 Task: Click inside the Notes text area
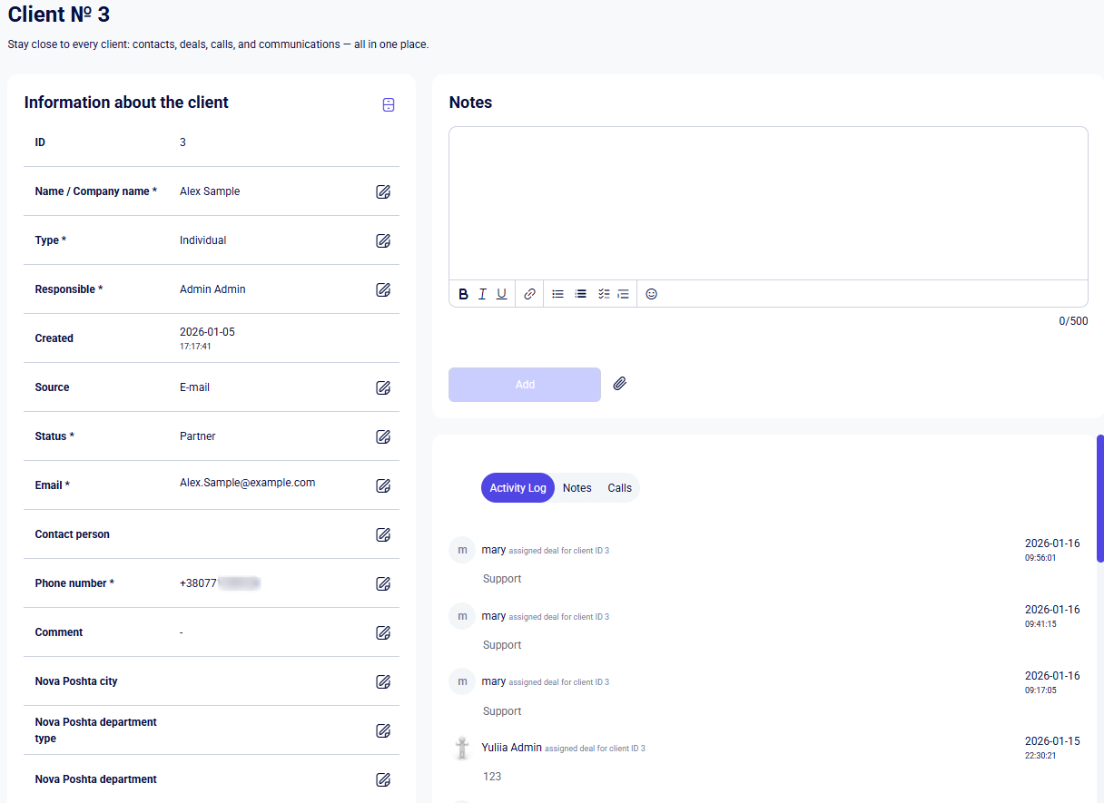point(767,203)
